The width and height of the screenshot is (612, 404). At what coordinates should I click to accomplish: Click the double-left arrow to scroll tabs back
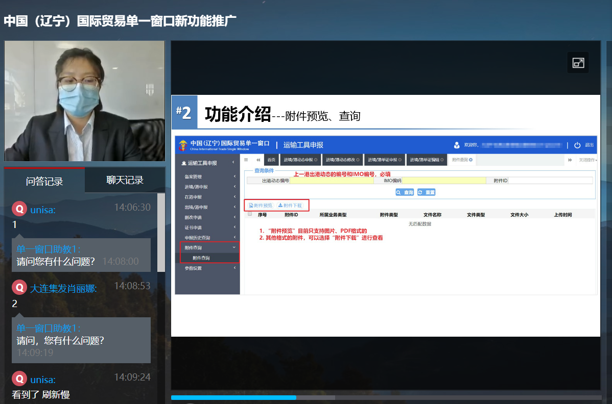pyautogui.click(x=258, y=160)
